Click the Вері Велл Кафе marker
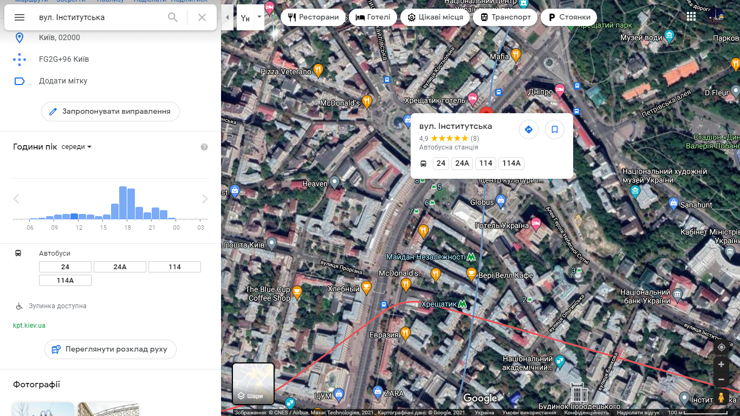This screenshot has width=740, height=416. tap(471, 274)
